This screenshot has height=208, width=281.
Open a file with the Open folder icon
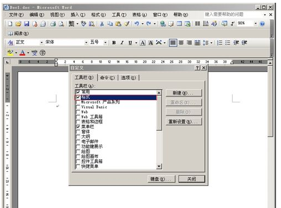tap(18, 24)
